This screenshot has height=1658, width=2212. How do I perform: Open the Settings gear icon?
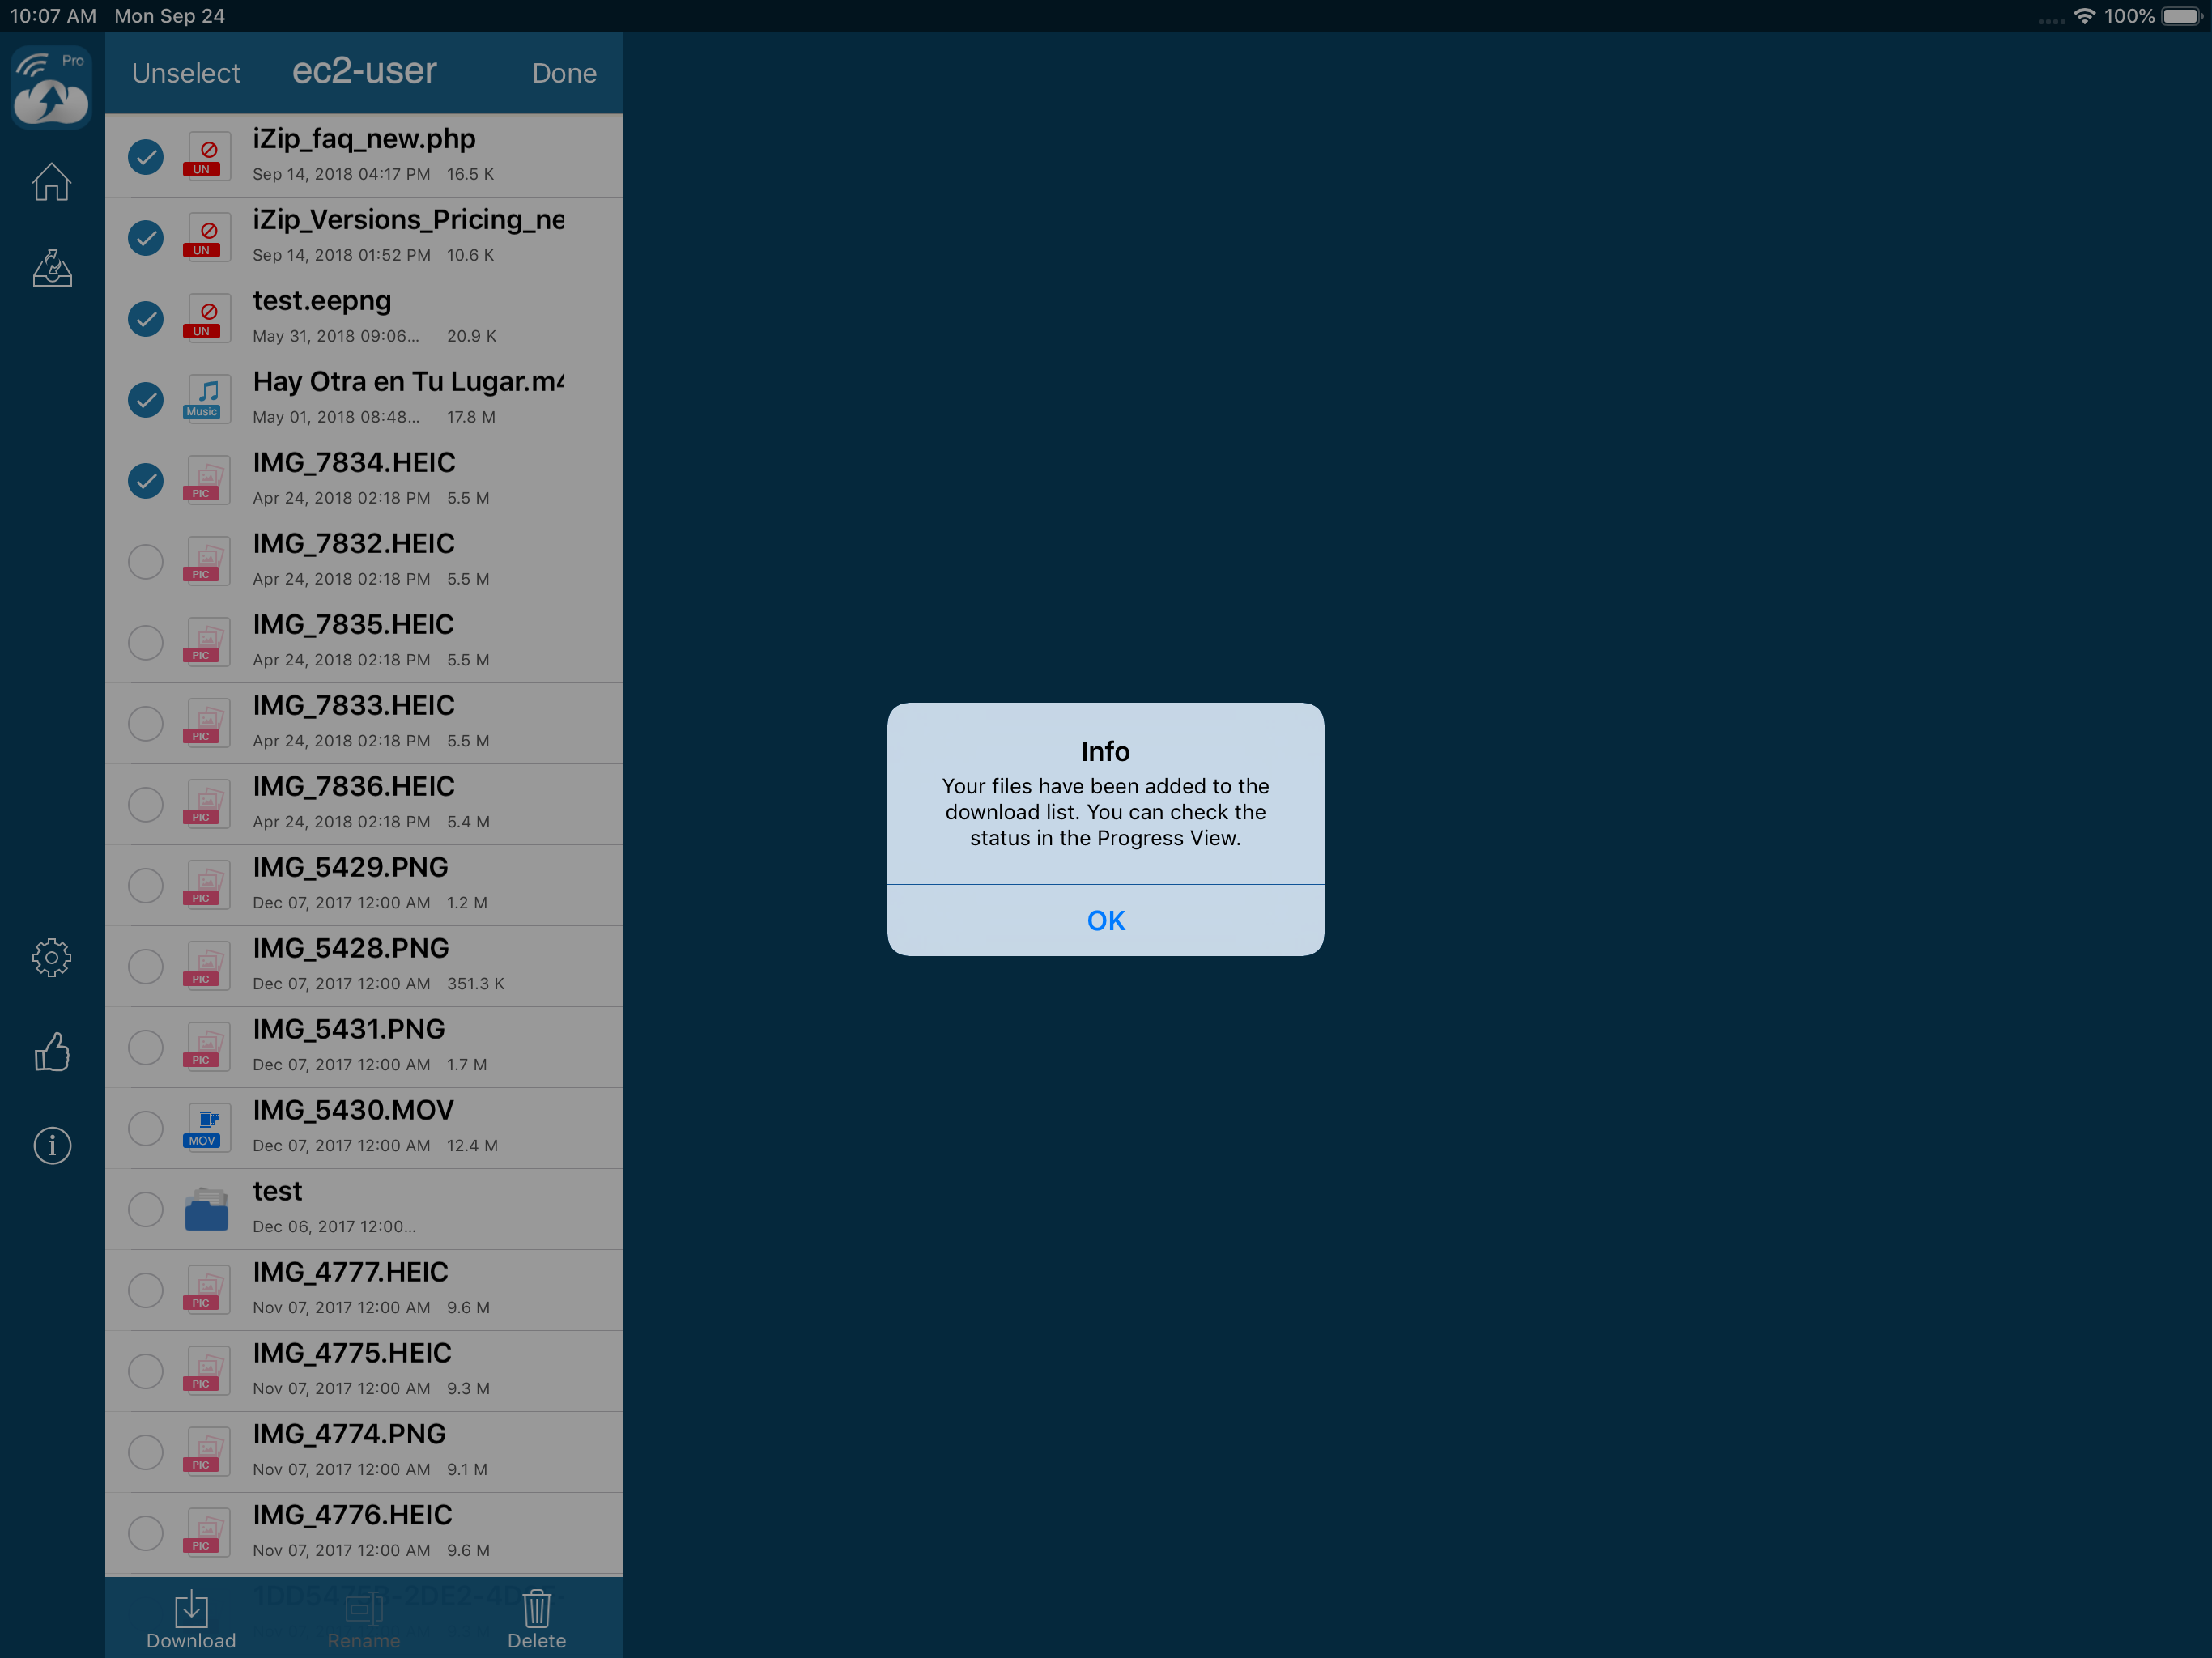(52, 957)
